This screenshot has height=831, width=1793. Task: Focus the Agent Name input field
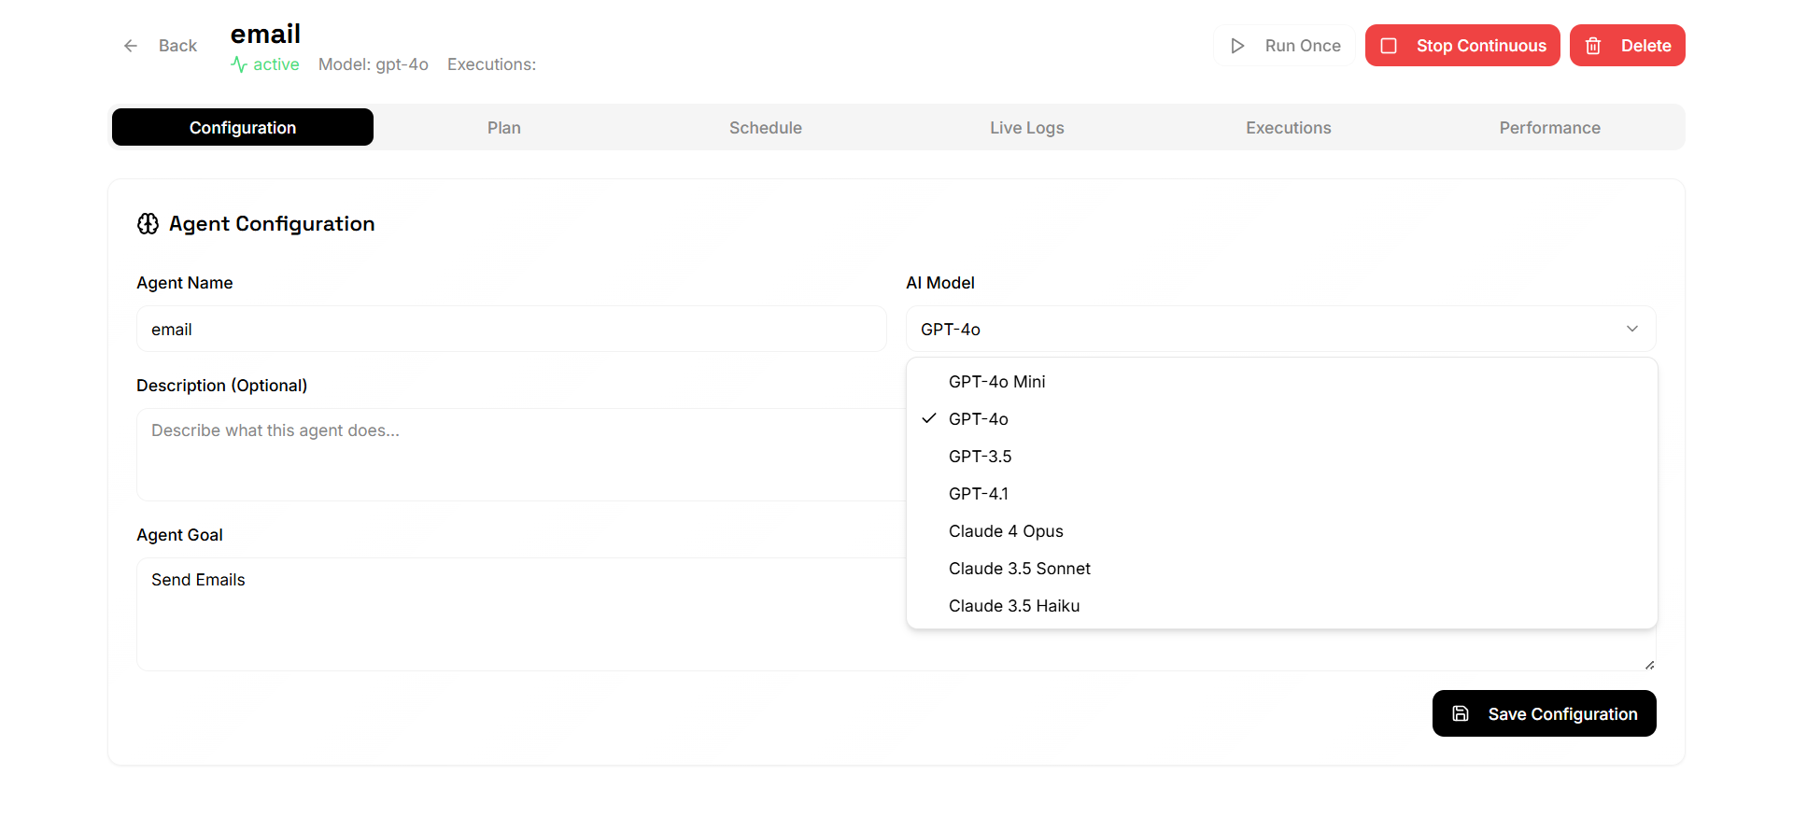tap(512, 329)
